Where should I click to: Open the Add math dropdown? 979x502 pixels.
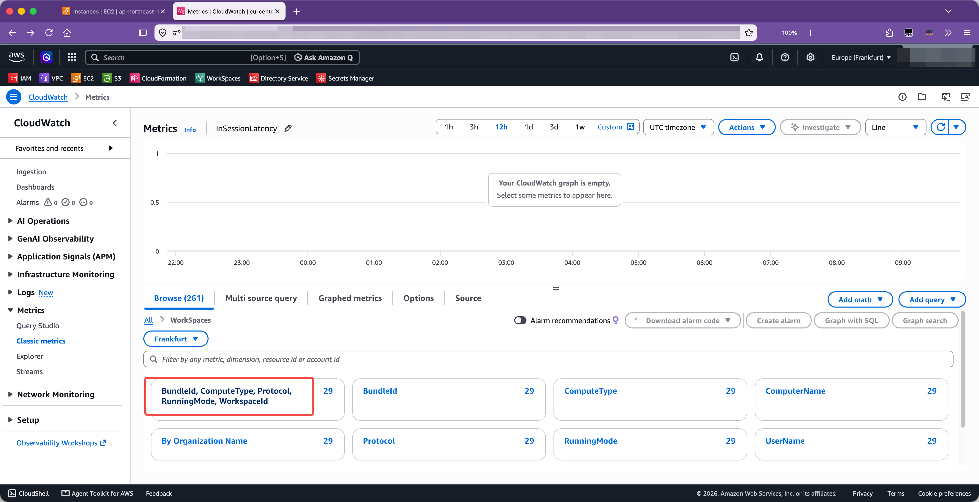[x=860, y=300]
